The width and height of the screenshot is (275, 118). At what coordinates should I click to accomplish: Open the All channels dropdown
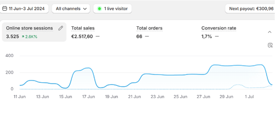tap(71, 9)
